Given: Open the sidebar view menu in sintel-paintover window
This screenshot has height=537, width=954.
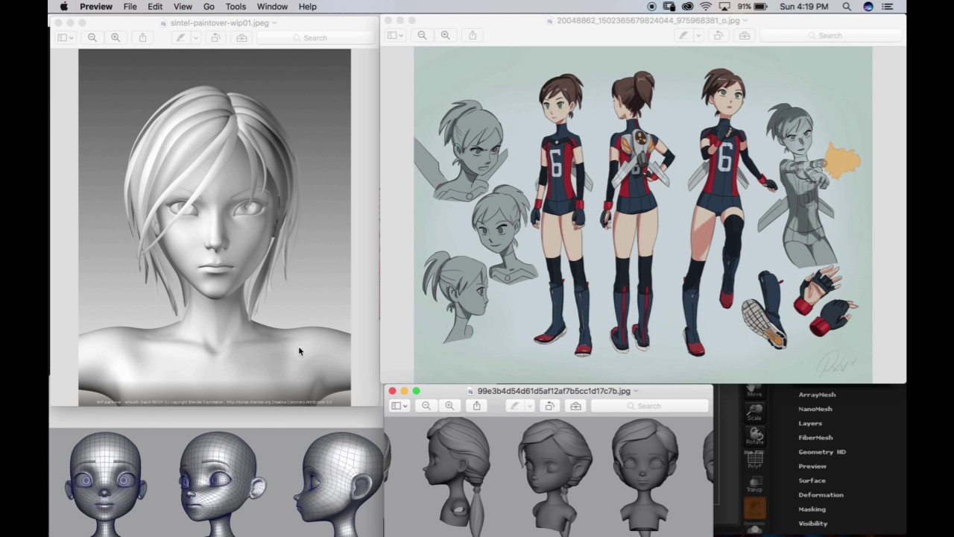Looking at the screenshot, I should [x=66, y=37].
